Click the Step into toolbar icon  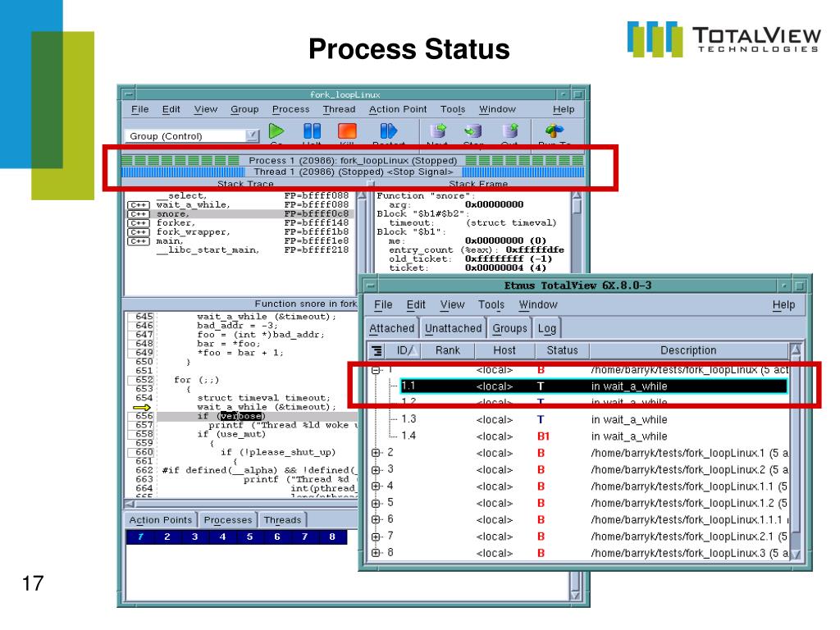coord(473,130)
